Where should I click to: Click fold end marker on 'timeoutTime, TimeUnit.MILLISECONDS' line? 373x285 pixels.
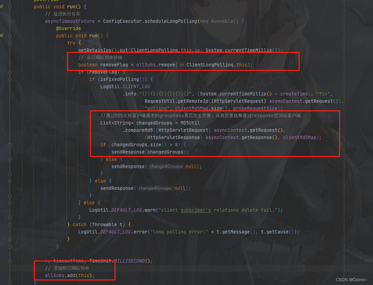tap(10, 261)
